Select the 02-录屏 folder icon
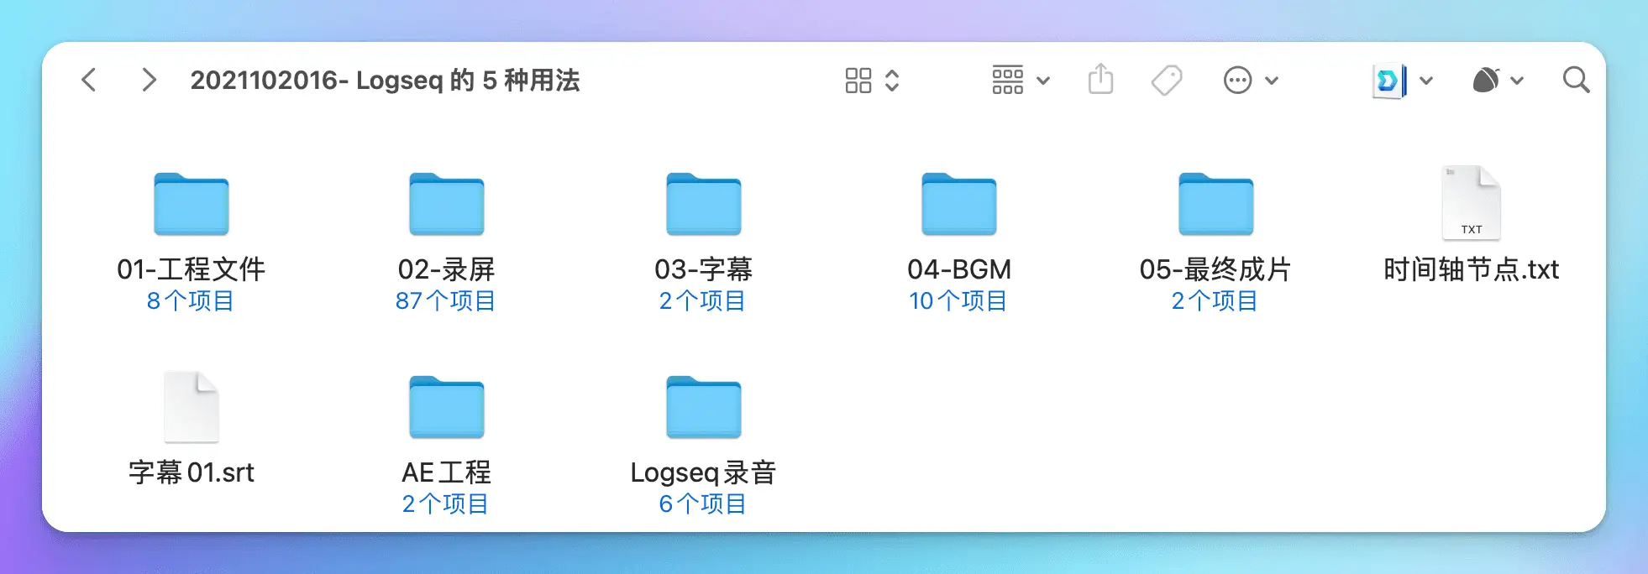This screenshot has height=574, width=1648. (x=447, y=204)
